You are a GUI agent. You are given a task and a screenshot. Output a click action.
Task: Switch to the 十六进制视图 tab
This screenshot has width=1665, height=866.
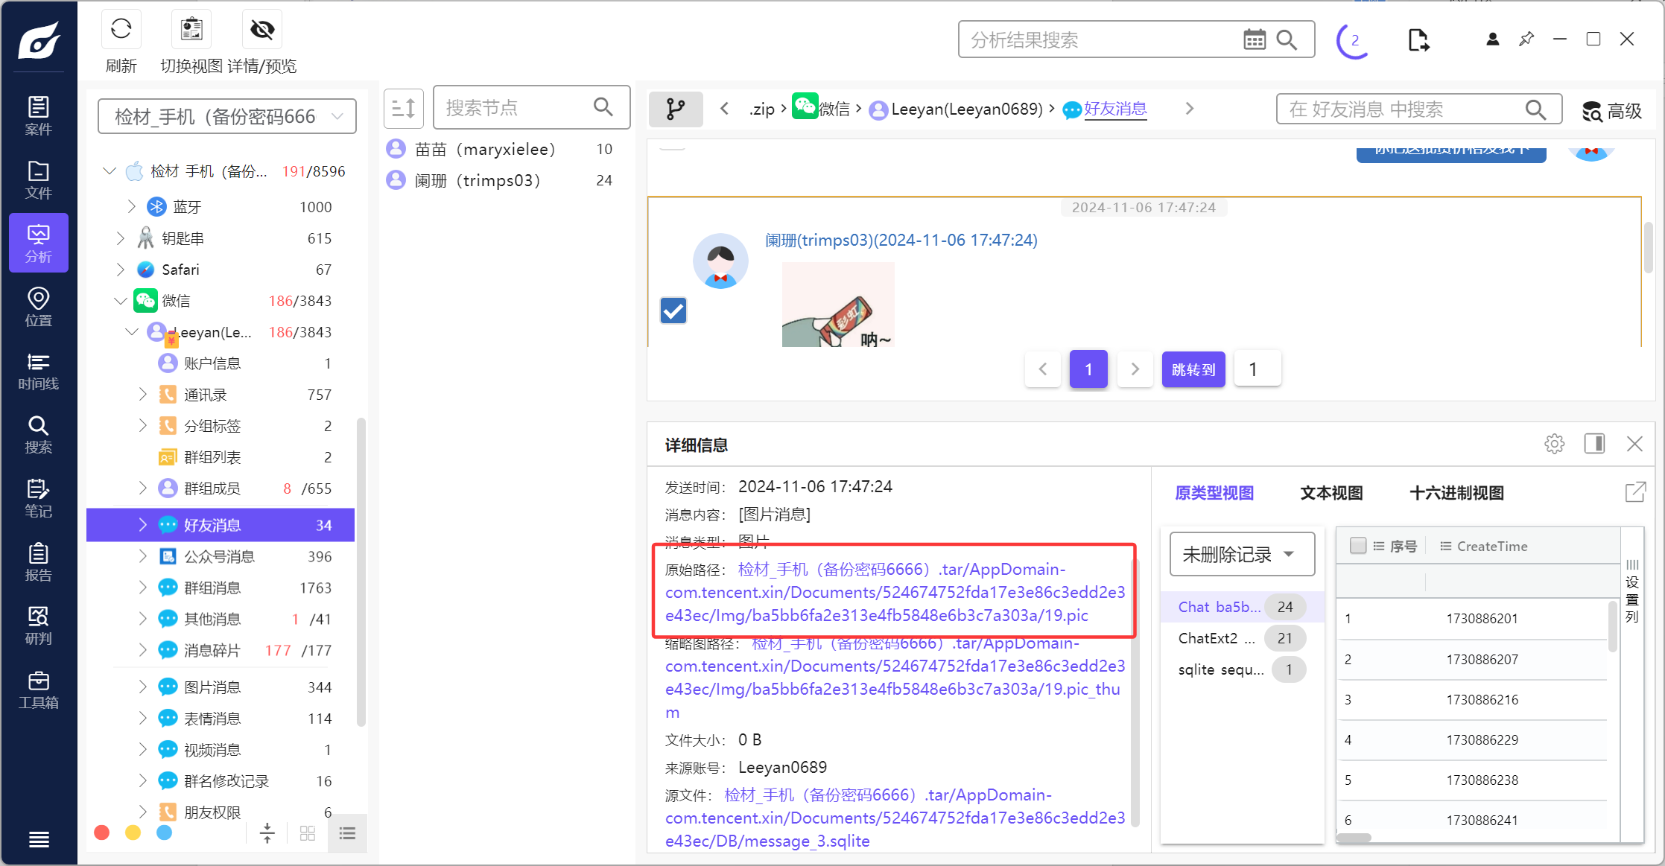(x=1456, y=493)
